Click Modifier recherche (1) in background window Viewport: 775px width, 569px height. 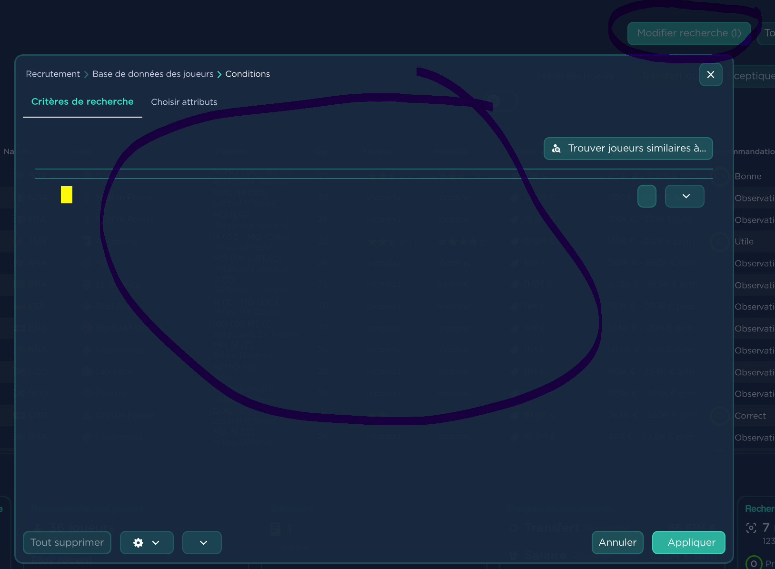(x=689, y=33)
